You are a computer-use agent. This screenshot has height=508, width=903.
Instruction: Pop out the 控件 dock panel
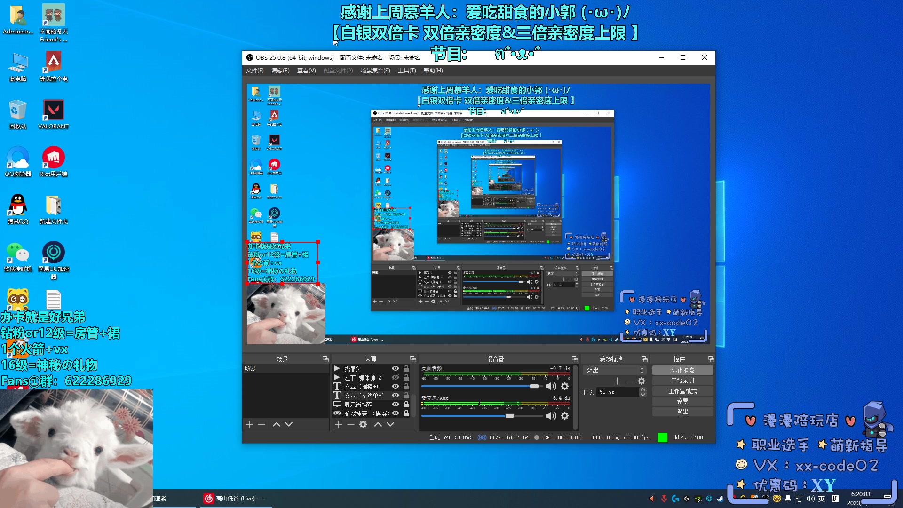click(711, 359)
